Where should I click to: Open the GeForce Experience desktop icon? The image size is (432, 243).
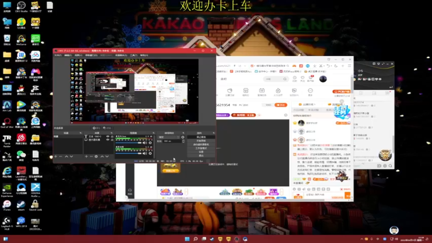(x=7, y=190)
